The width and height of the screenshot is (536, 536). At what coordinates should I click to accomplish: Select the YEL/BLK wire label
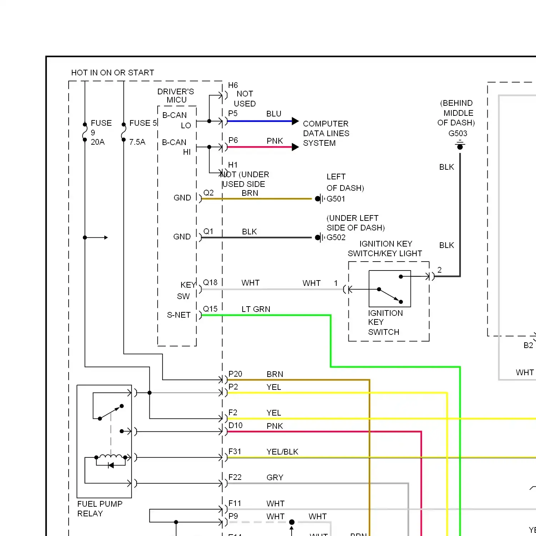[x=282, y=452]
